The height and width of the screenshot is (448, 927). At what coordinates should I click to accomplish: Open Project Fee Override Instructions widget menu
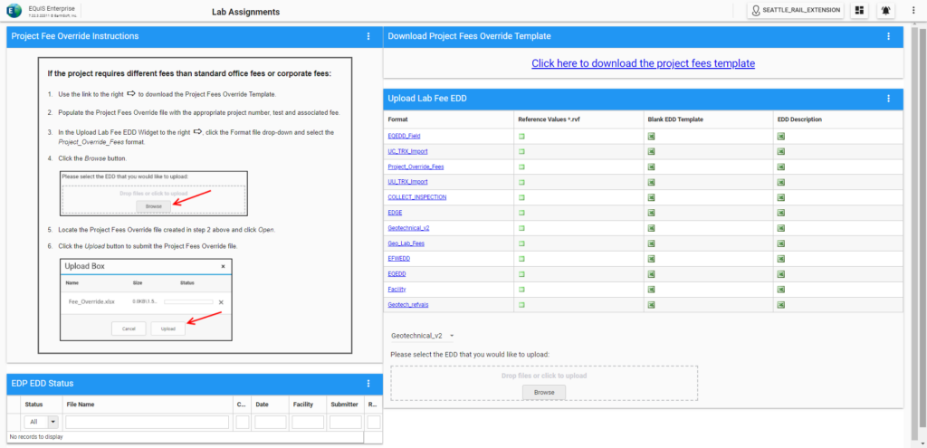click(x=368, y=36)
